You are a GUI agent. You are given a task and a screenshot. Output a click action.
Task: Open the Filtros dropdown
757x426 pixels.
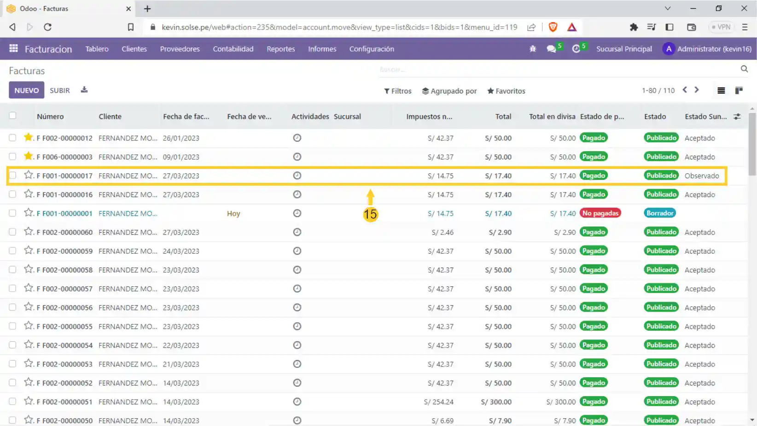click(398, 91)
